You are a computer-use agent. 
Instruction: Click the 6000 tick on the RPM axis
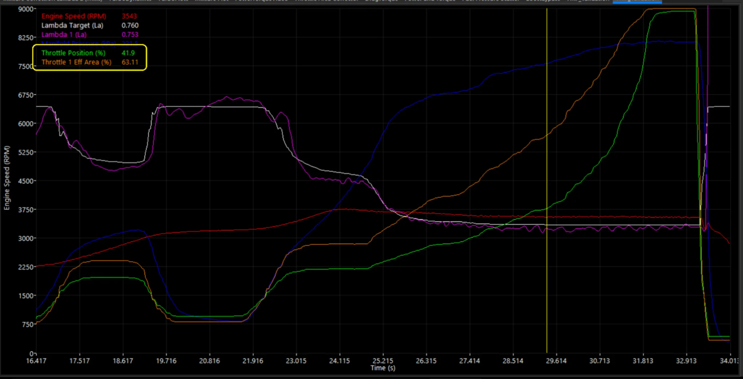[x=26, y=124]
